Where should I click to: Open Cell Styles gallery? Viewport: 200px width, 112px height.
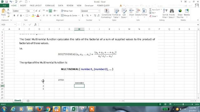(x=124, y=13)
